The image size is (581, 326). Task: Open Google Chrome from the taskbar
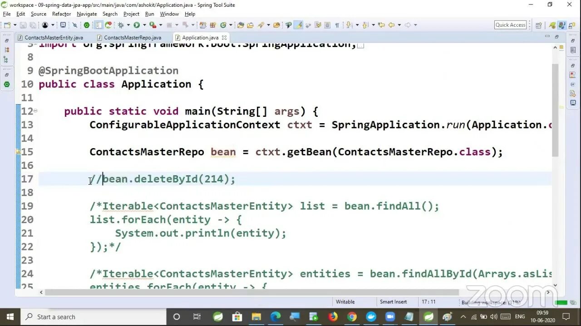click(x=352, y=316)
